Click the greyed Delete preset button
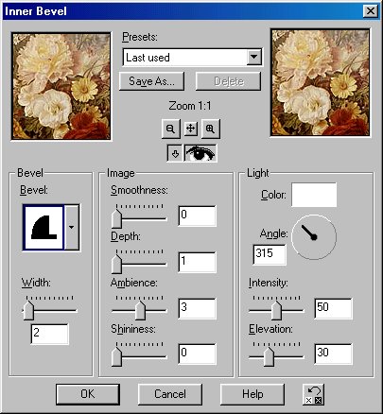Screen dimensions: 383x414 click(x=229, y=81)
